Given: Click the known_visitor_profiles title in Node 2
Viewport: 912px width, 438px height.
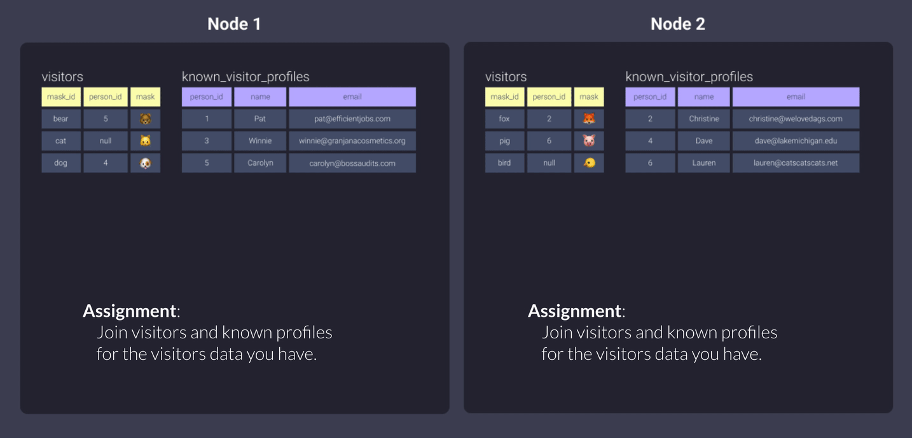Looking at the screenshot, I should [x=689, y=77].
